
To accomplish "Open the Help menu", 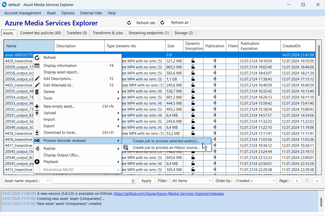I will (112, 13).
